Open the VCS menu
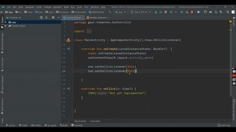Image resolution: width=236 pixels, height=132 pixels. pos(86,7)
